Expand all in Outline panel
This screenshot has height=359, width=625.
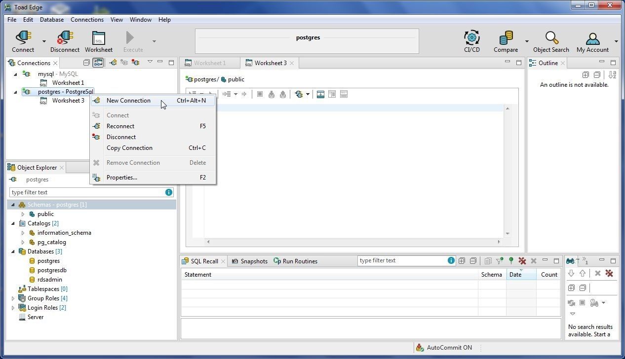click(x=586, y=75)
